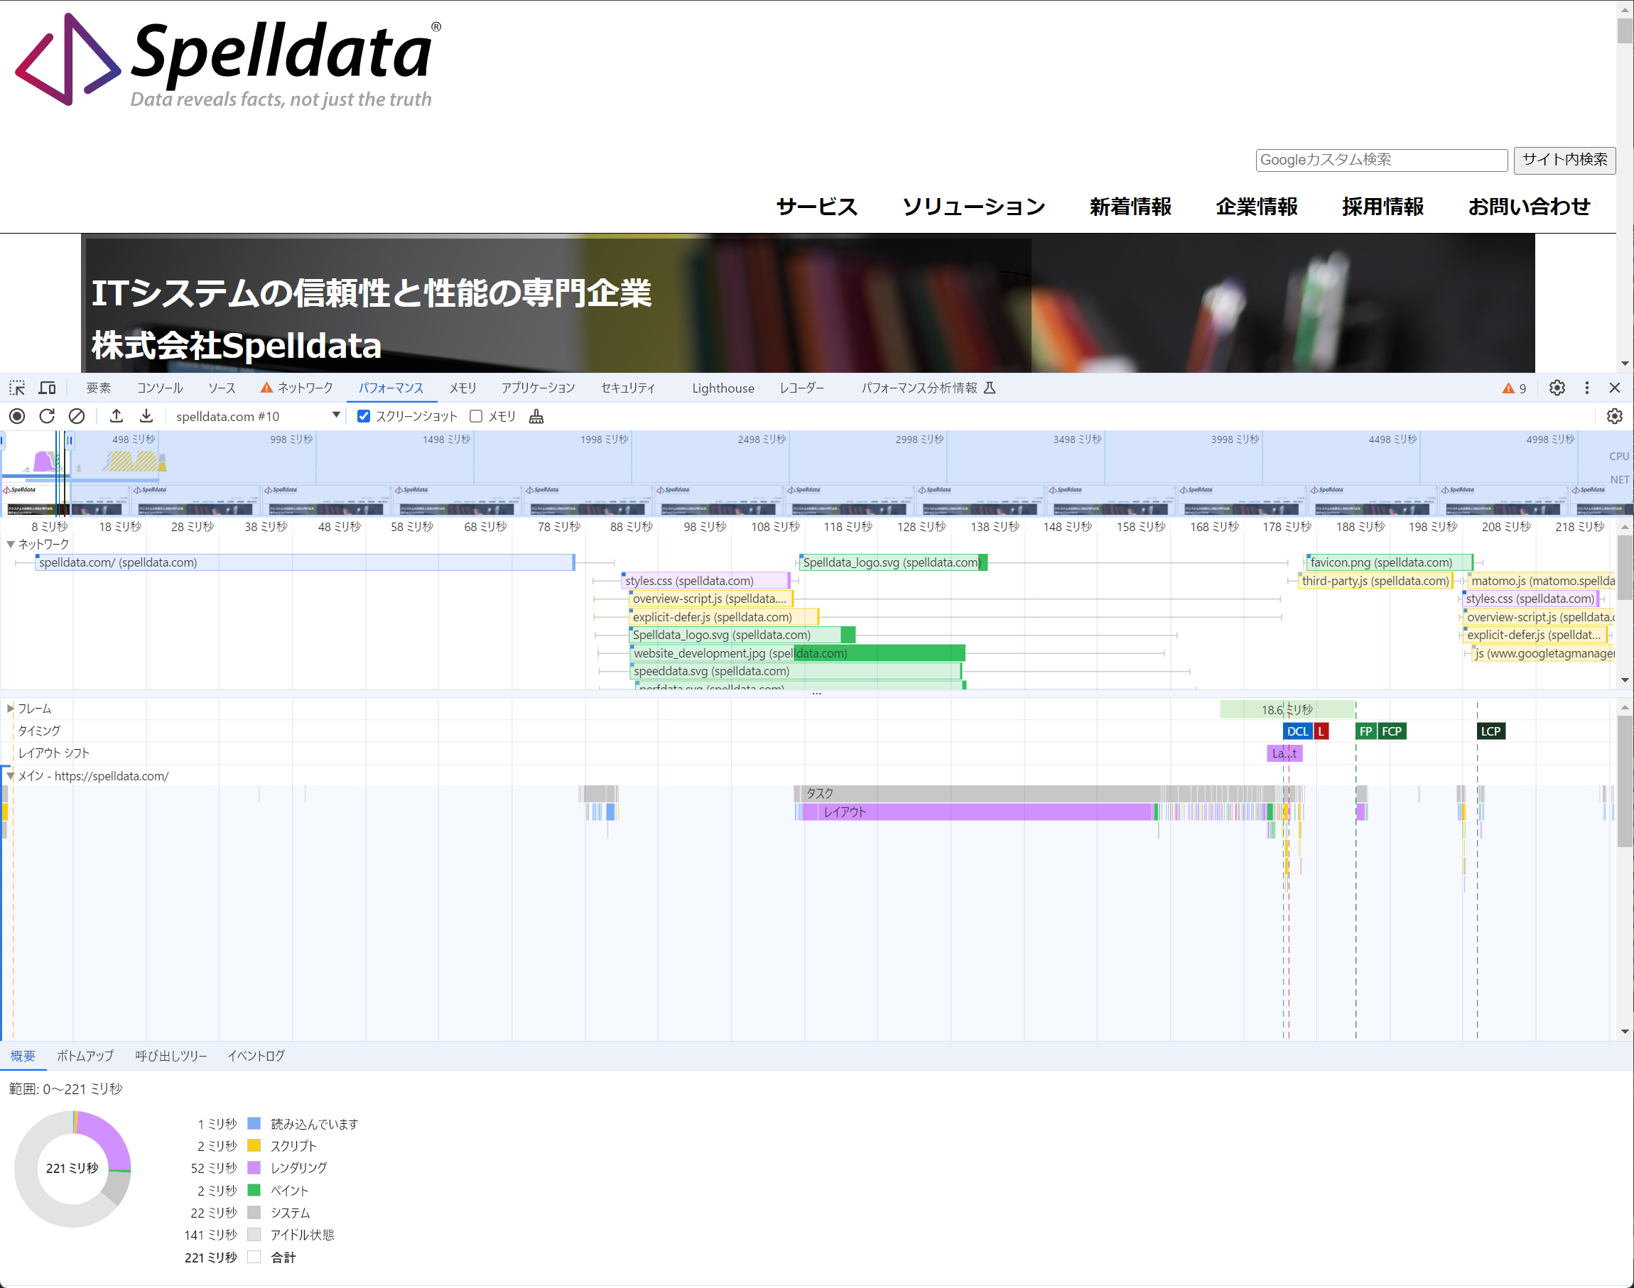
Task: Click the inspect element picker icon
Action: [16, 388]
